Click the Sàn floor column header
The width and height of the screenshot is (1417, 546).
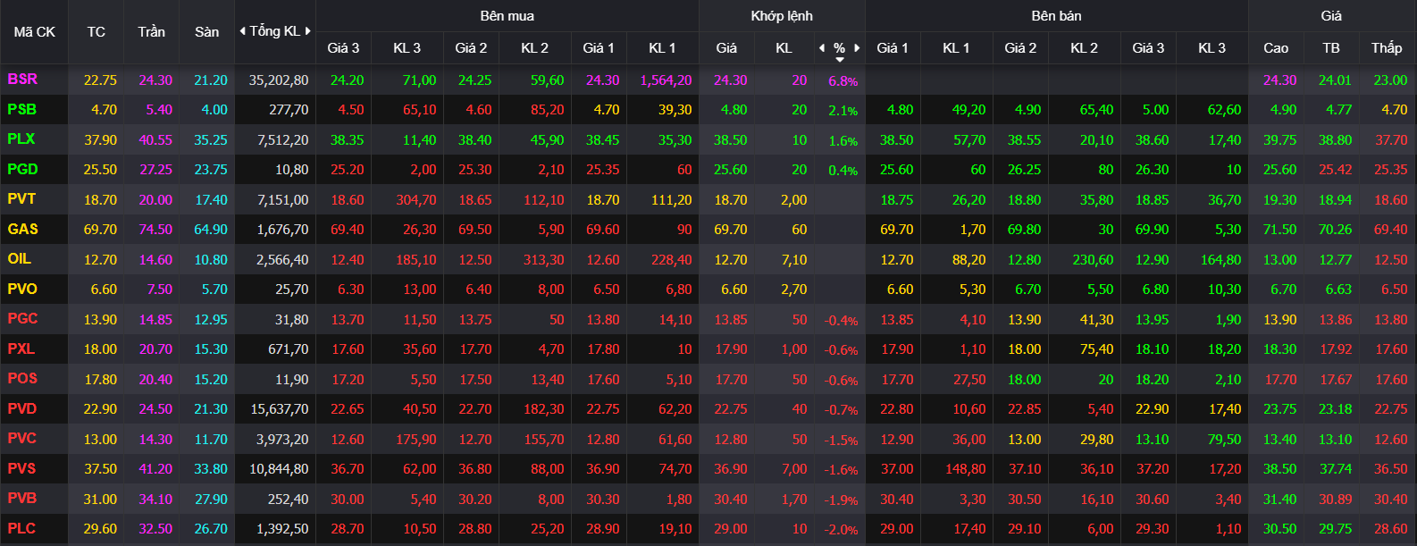click(207, 32)
